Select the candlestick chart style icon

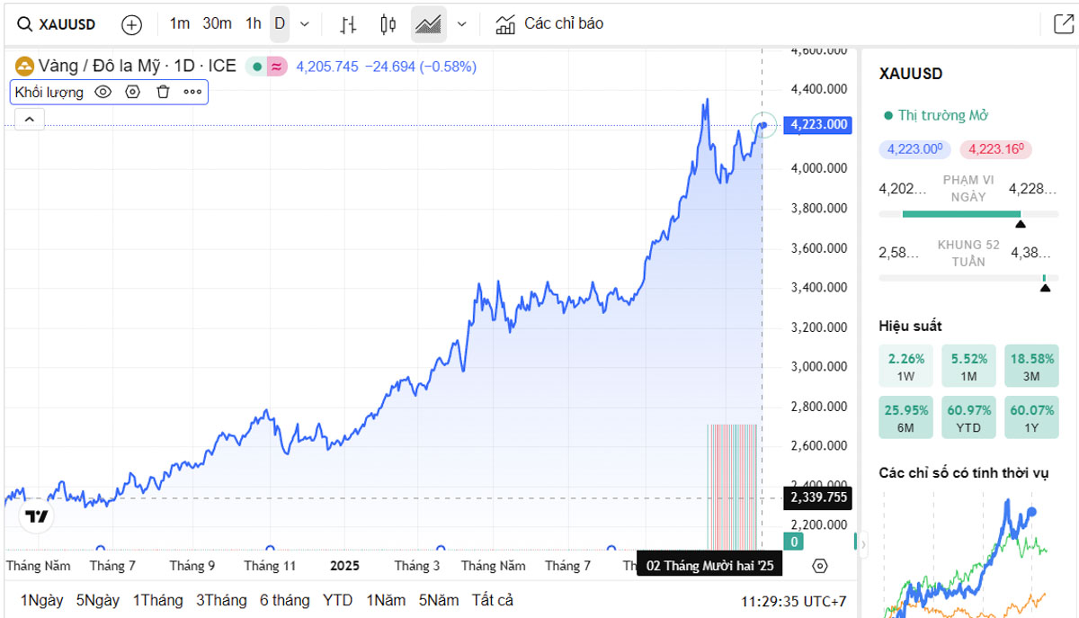pos(388,24)
